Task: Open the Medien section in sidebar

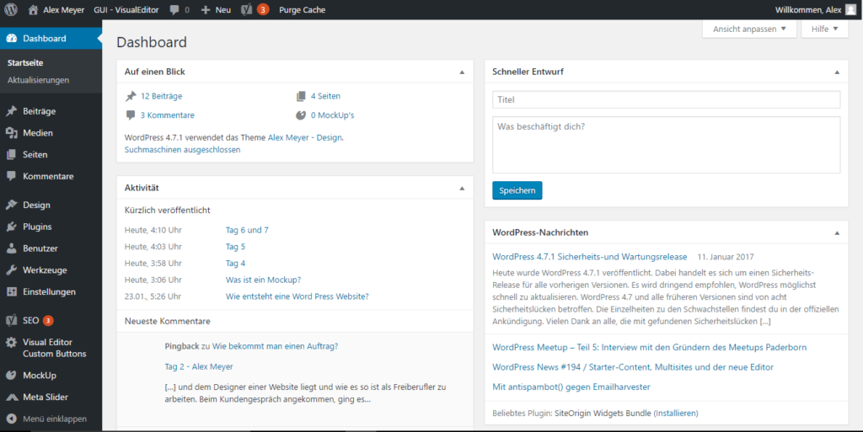Action: [38, 133]
